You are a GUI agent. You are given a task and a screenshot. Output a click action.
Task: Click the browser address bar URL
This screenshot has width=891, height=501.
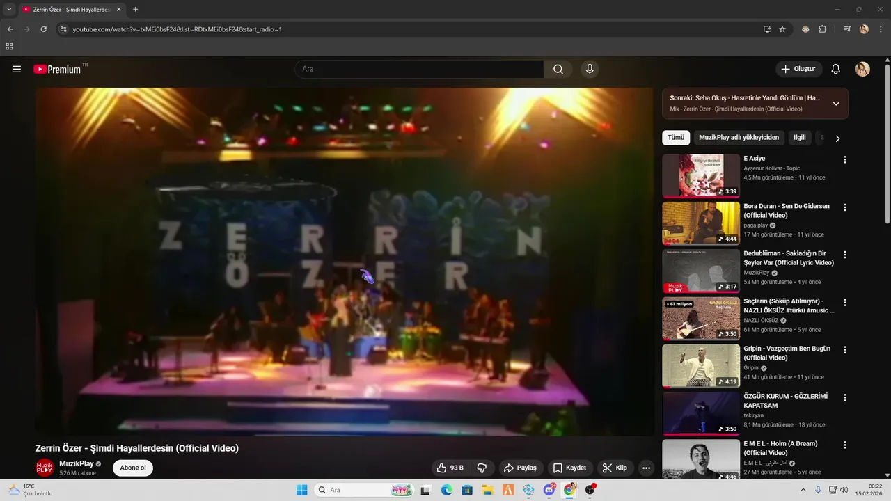click(177, 29)
